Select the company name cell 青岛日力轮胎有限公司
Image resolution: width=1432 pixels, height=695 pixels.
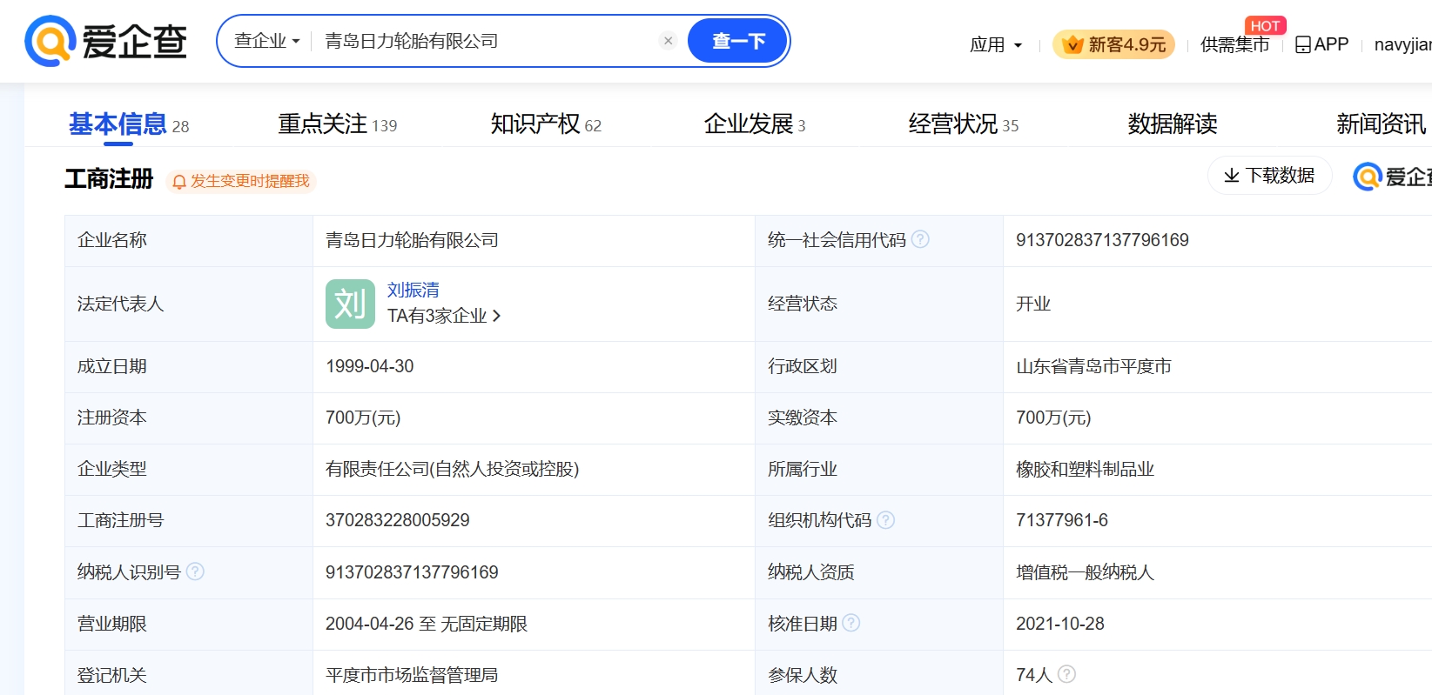[412, 240]
